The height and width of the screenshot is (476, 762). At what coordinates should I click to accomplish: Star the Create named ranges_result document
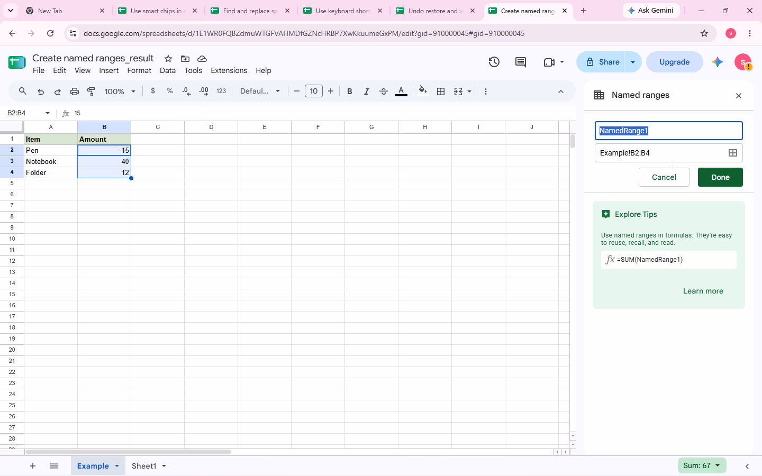tap(168, 59)
